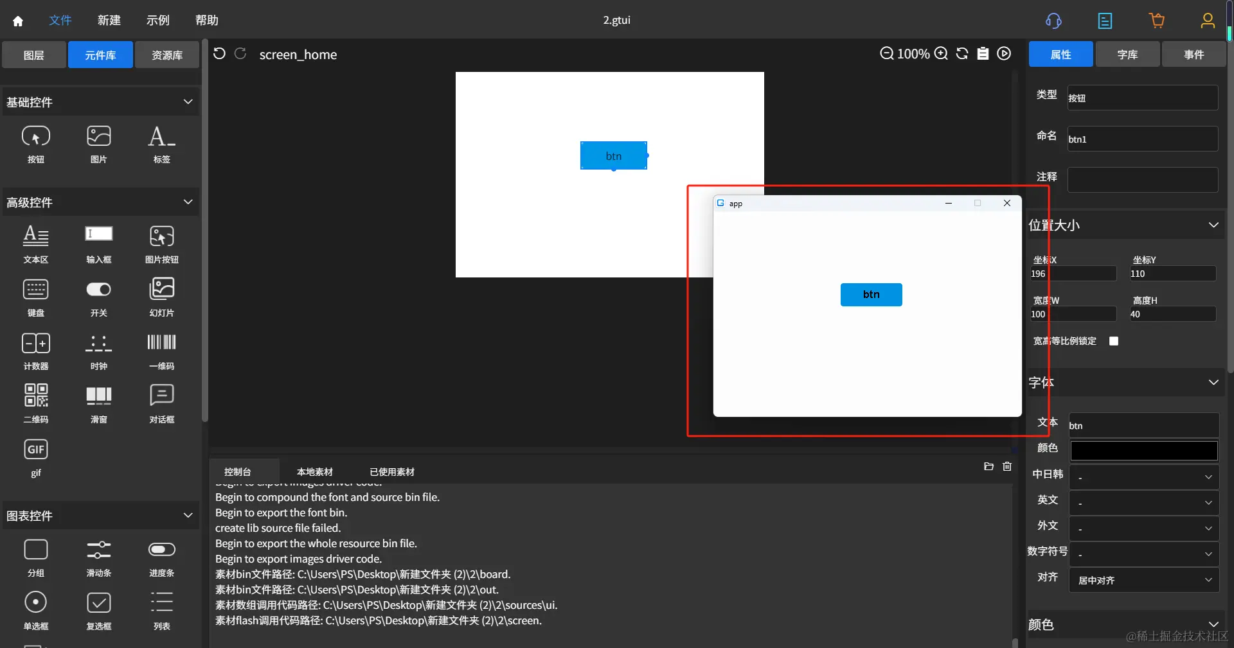This screenshot has height=648, width=1234.
Task: Open the 数字符号 font dropdown
Action: coord(1144,554)
